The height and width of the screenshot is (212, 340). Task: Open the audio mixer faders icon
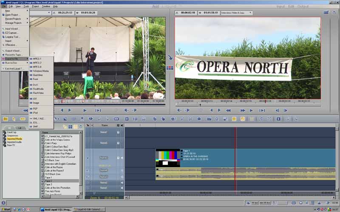pyautogui.click(x=135, y=119)
